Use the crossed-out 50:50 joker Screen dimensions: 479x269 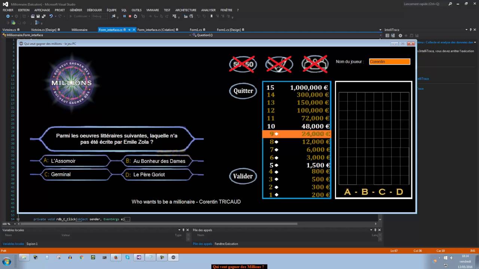point(243,64)
